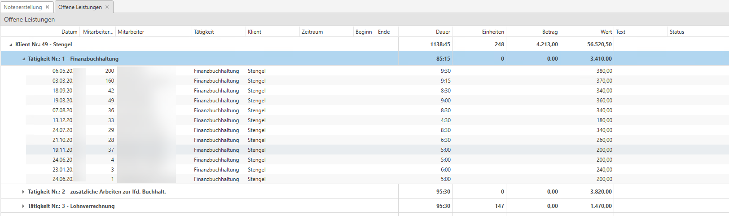729x216 pixels.
Task: Expand Tätigkeit Nr. 2 zusätzliche Arbeiten group
Action: (23, 192)
